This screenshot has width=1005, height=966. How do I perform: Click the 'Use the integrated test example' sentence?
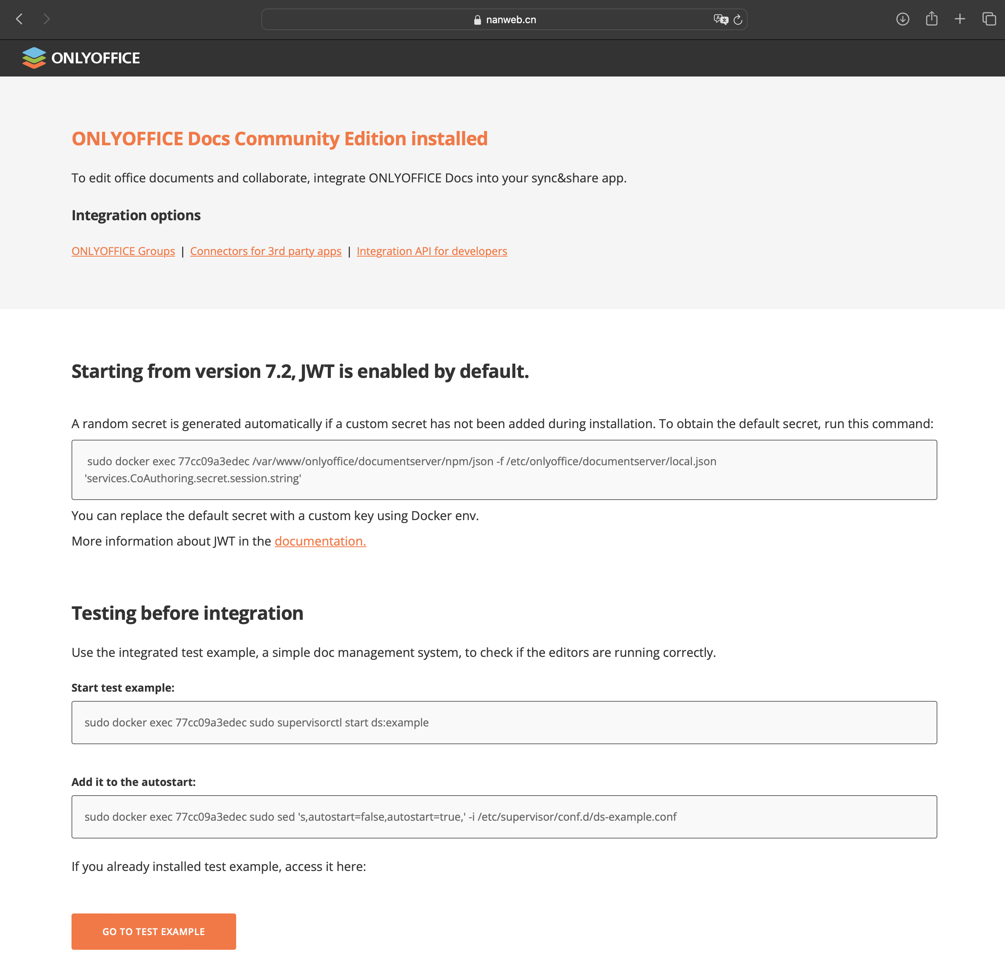click(393, 652)
